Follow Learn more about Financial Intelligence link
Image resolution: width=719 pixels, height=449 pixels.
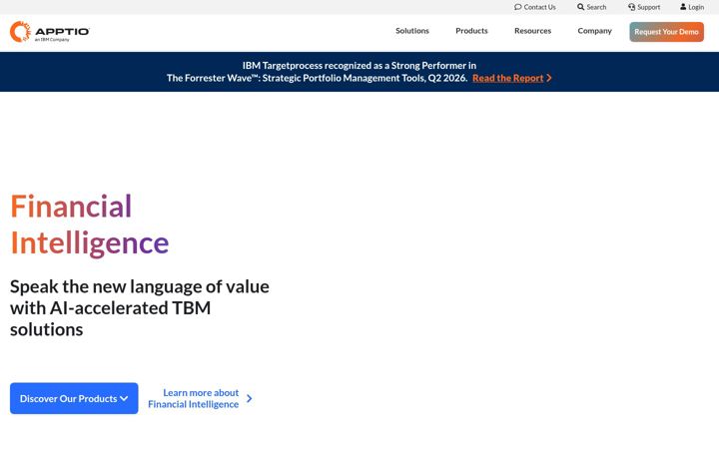(x=193, y=398)
